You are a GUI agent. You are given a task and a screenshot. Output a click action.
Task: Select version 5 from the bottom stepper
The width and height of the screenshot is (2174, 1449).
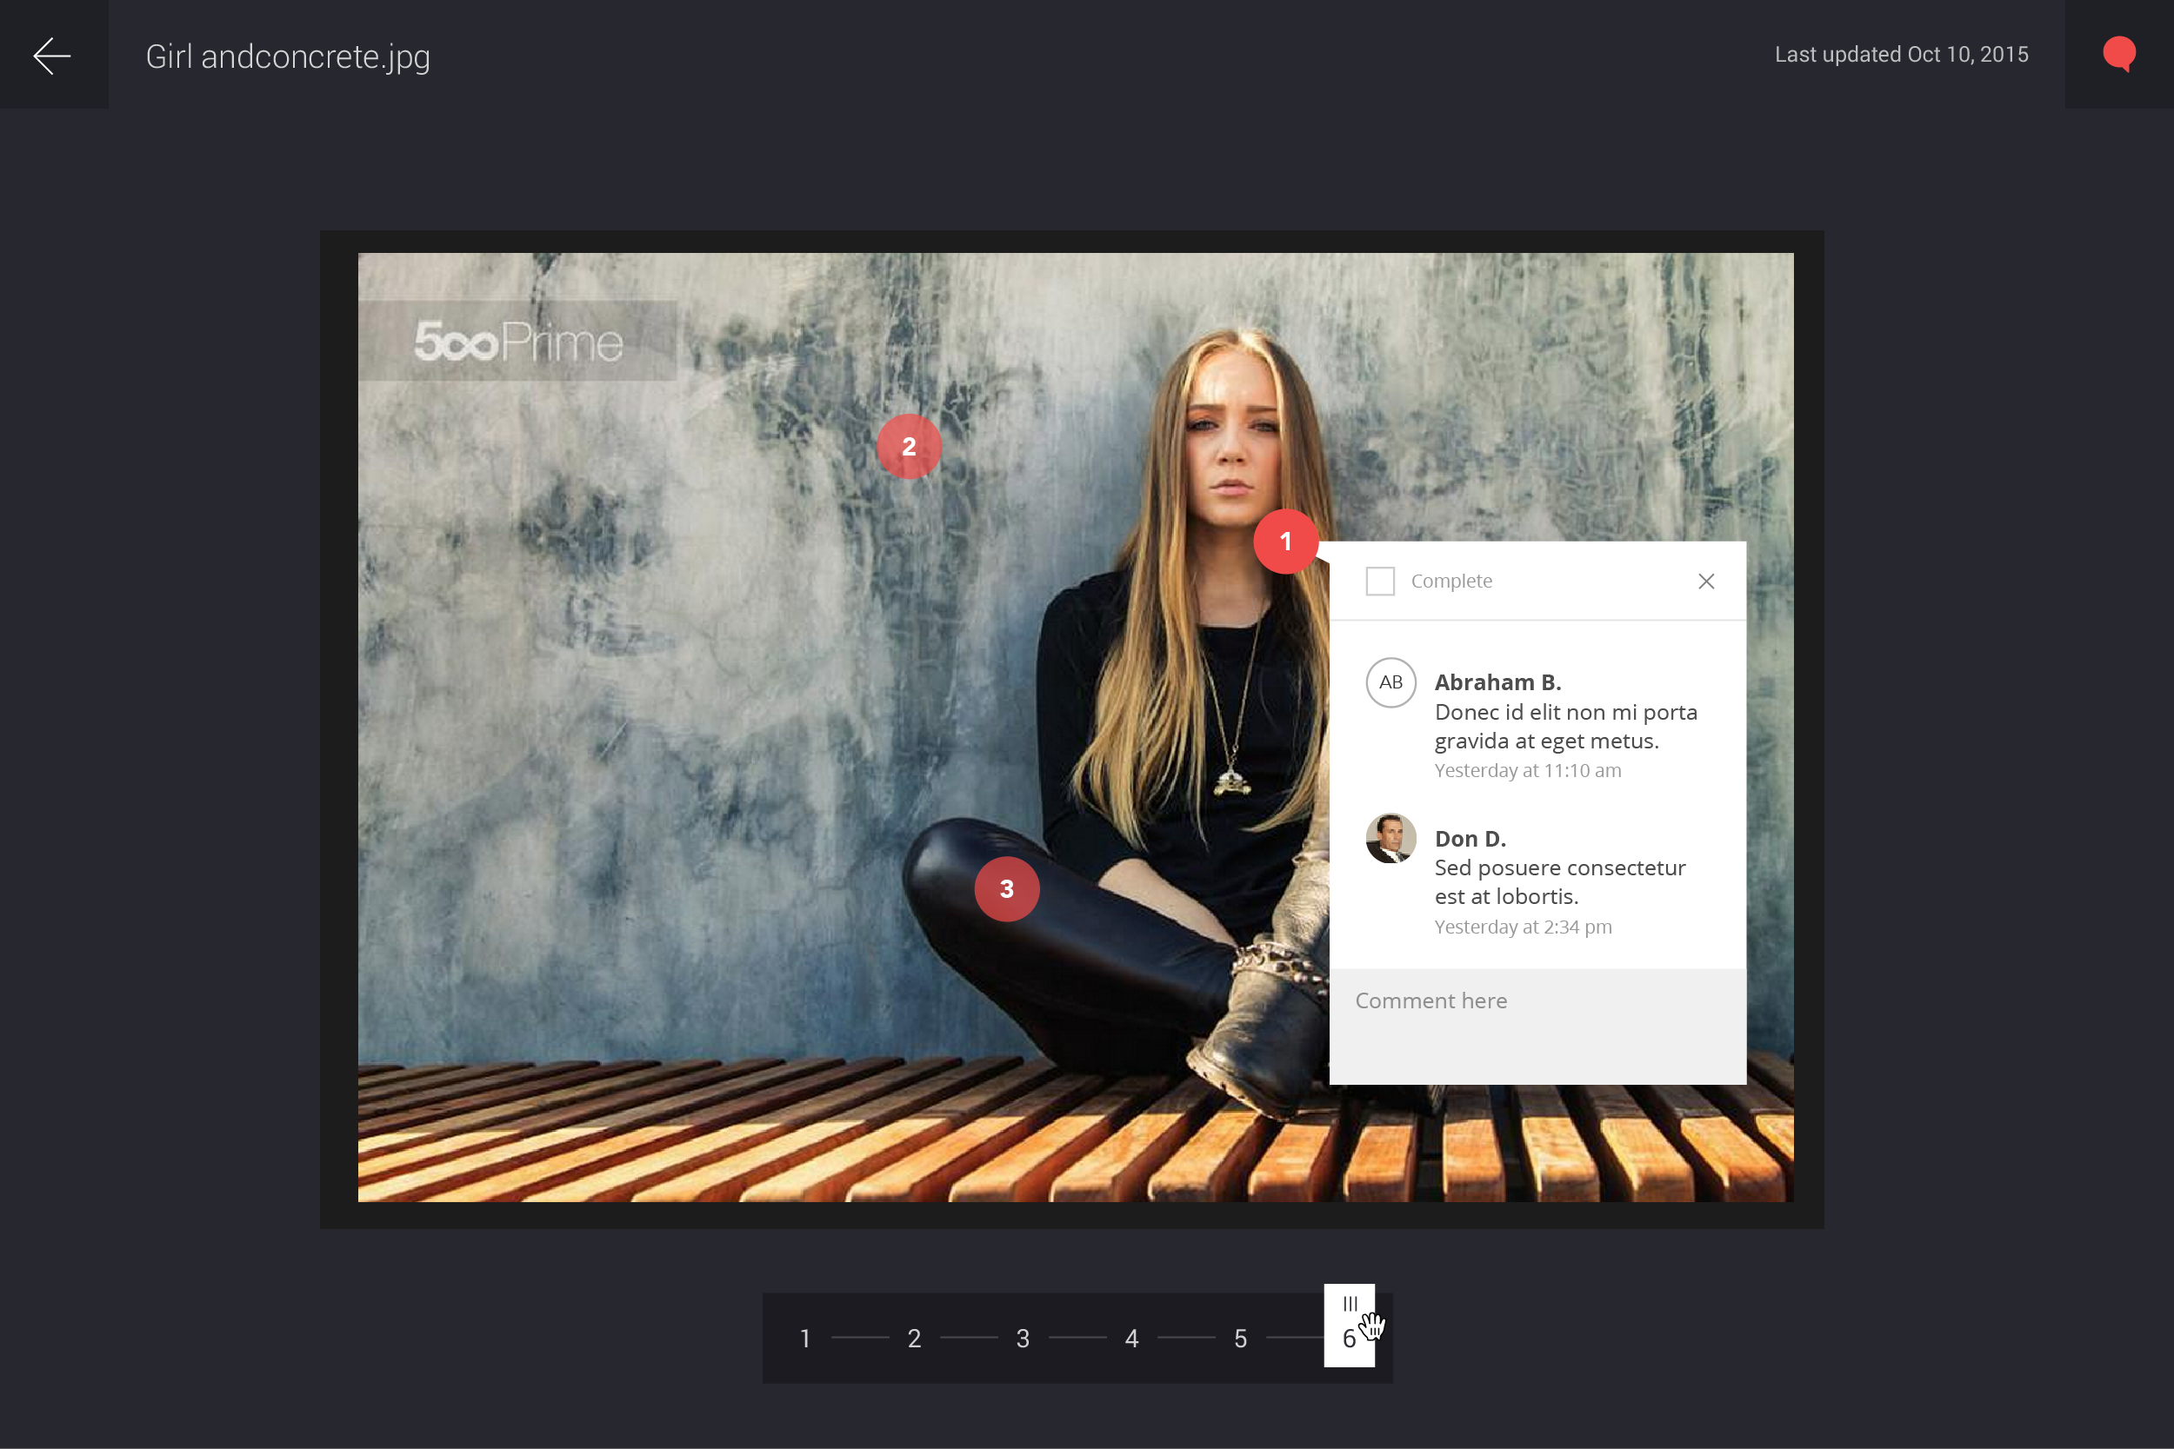(1239, 1337)
